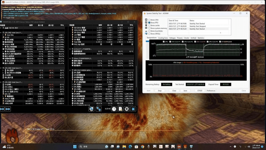This screenshot has width=266, height=150.
Task: Collapse the GPU [#1] NVIDIA GeForce group
Action: coord(70,70)
